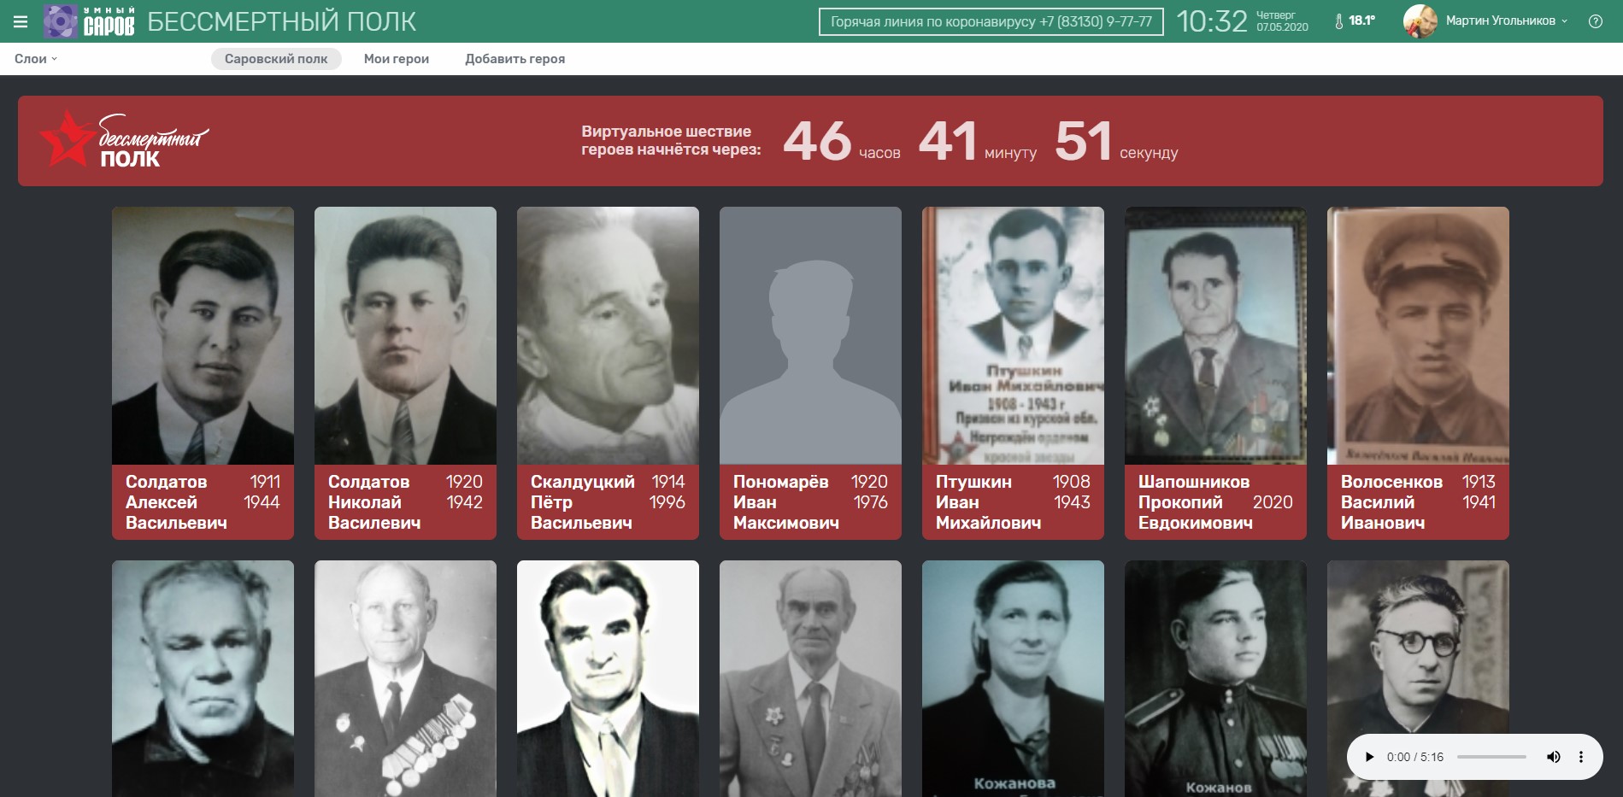Viewport: 1623px width, 797px height.
Task: Click the user avatar picture
Action: pos(1420,21)
